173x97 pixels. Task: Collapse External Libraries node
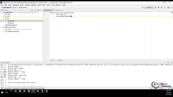[1, 27]
